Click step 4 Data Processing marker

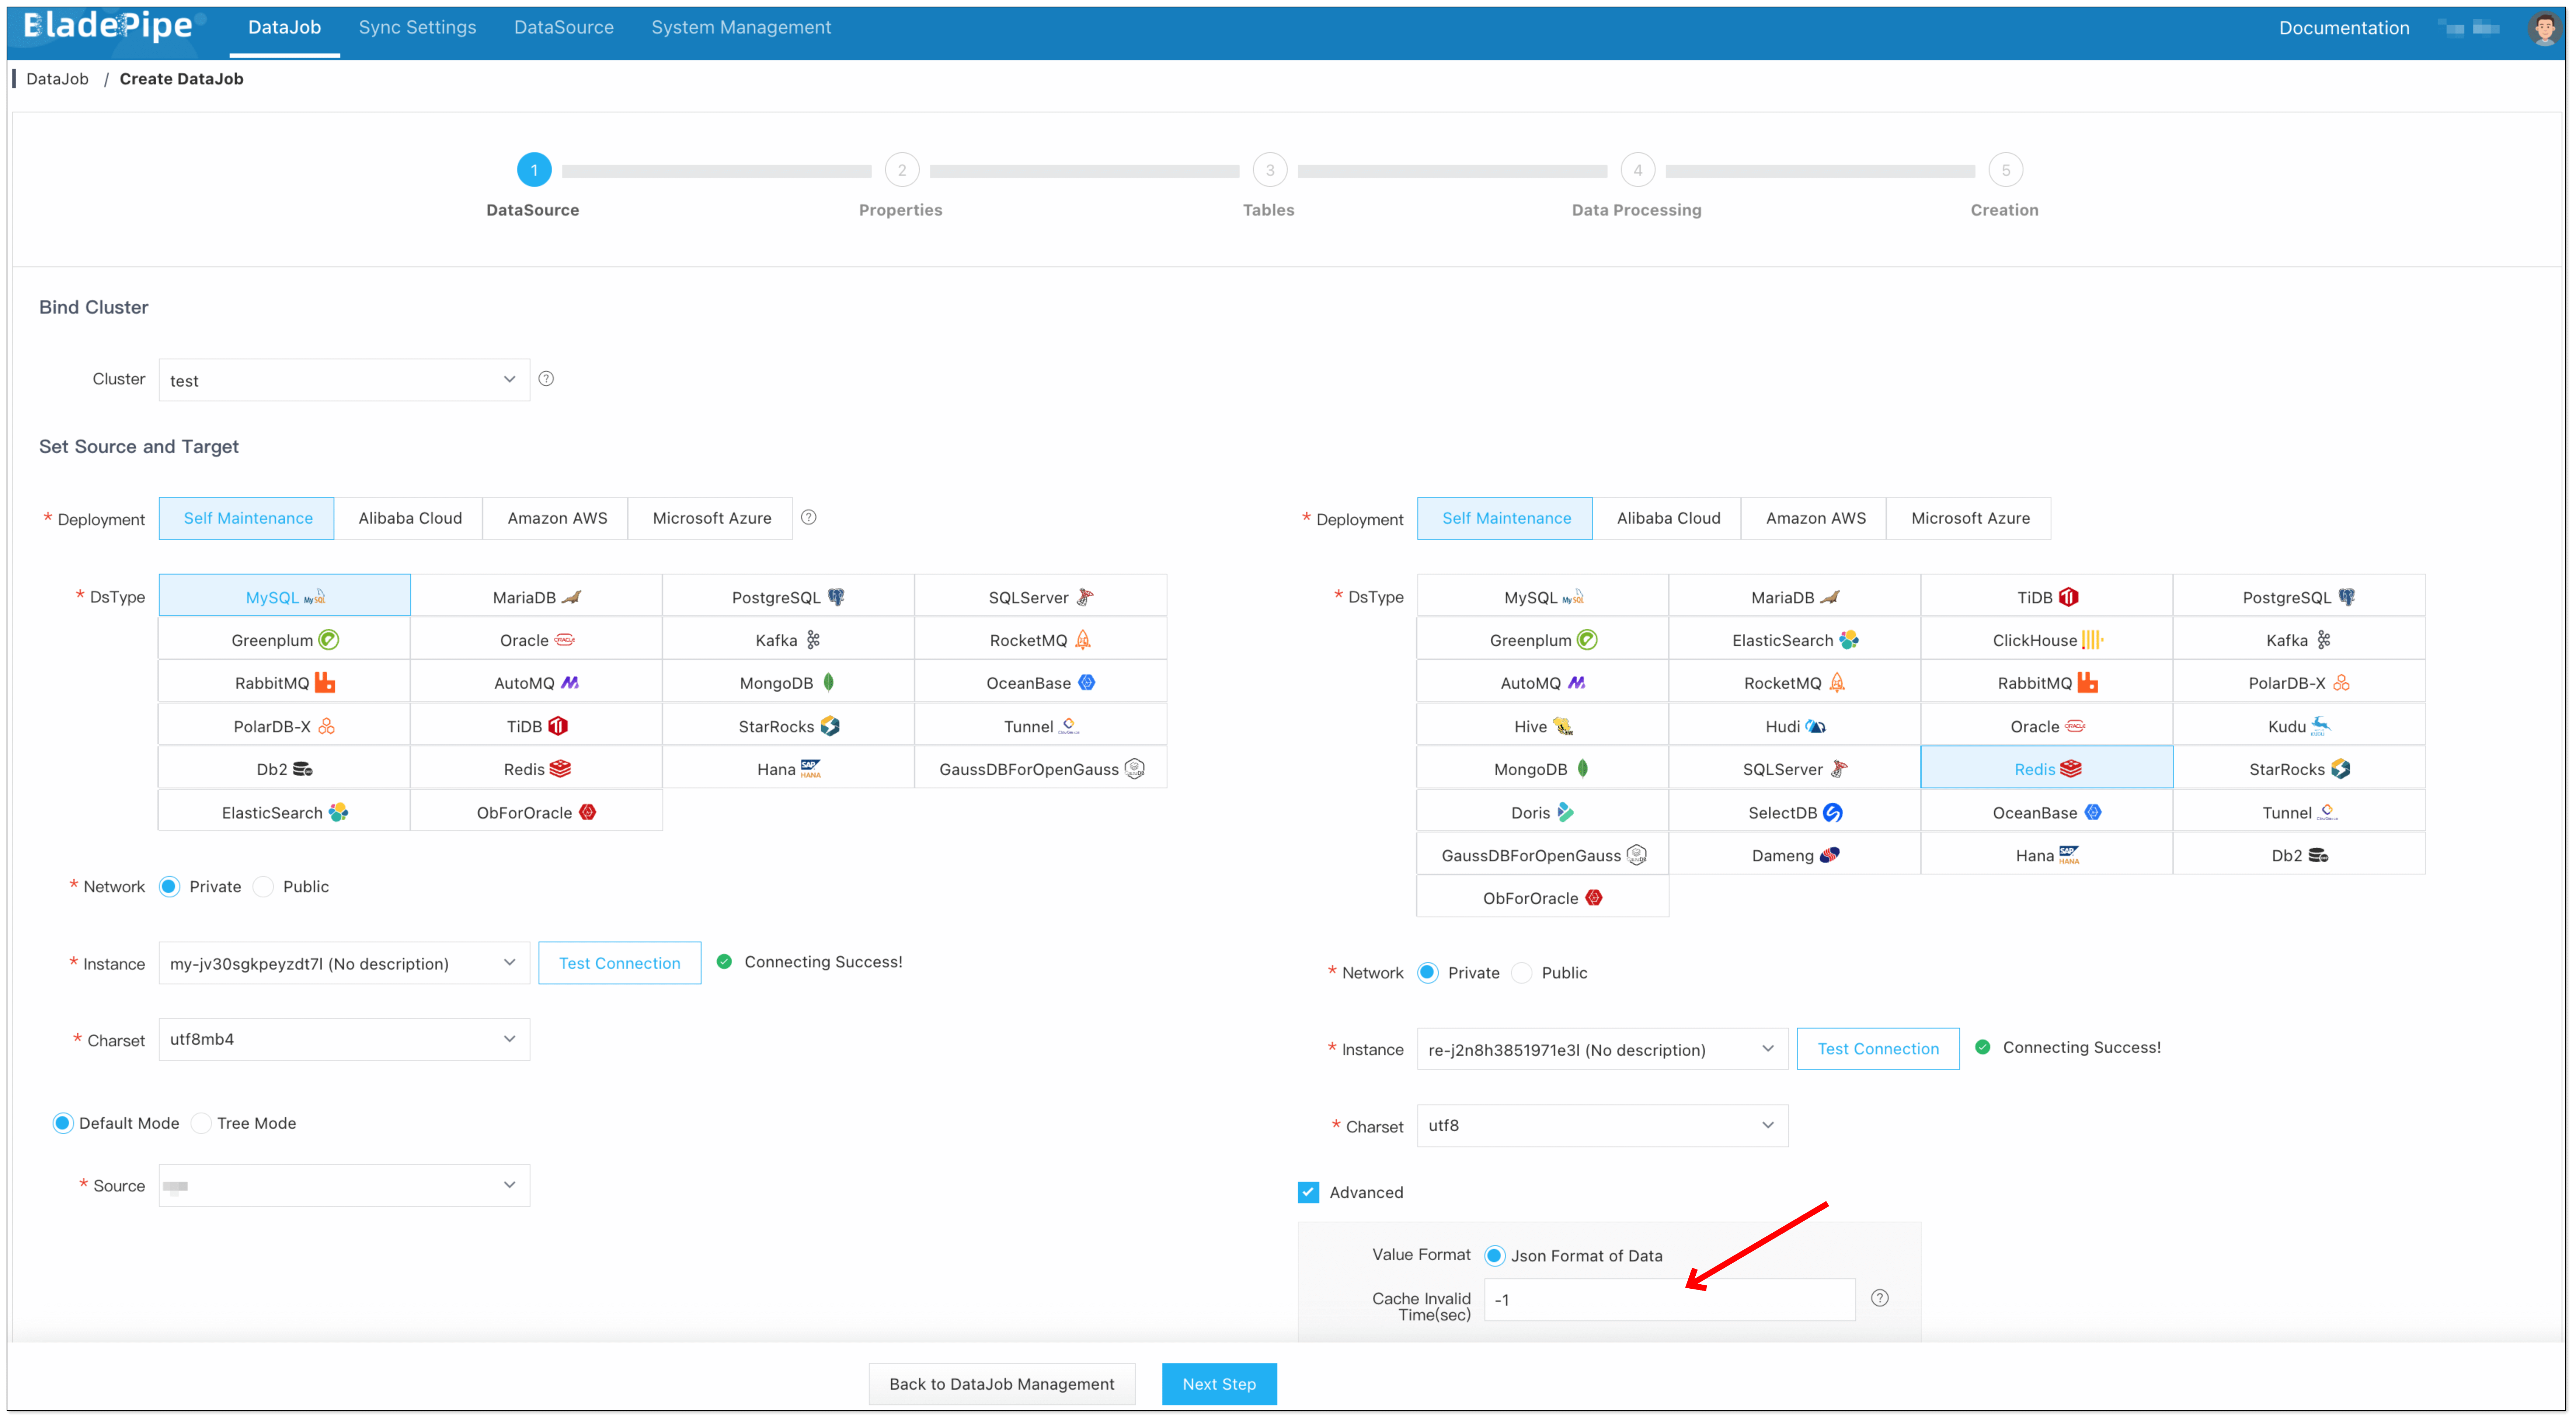pyautogui.click(x=1638, y=170)
